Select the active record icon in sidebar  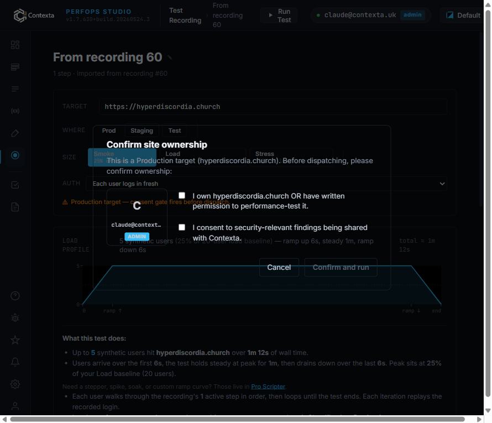coord(15,155)
